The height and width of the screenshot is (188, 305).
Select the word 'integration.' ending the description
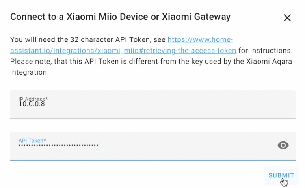[30, 72]
